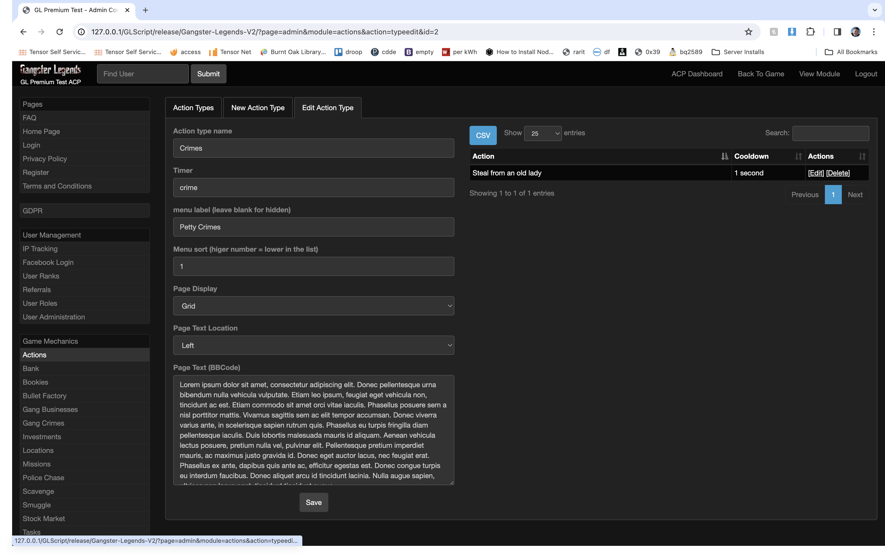This screenshot has width=885, height=560.
Task: Switch to the Action Types tab
Action: [x=193, y=108]
